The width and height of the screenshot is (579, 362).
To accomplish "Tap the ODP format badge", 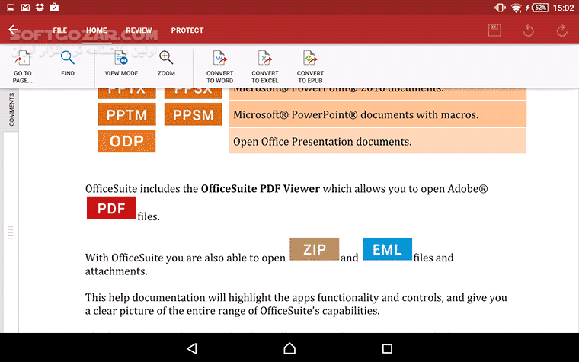I will tap(126, 141).
